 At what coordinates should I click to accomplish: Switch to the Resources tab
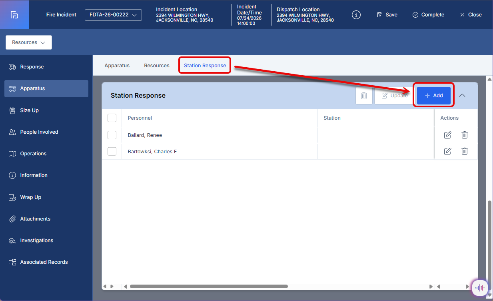point(157,66)
